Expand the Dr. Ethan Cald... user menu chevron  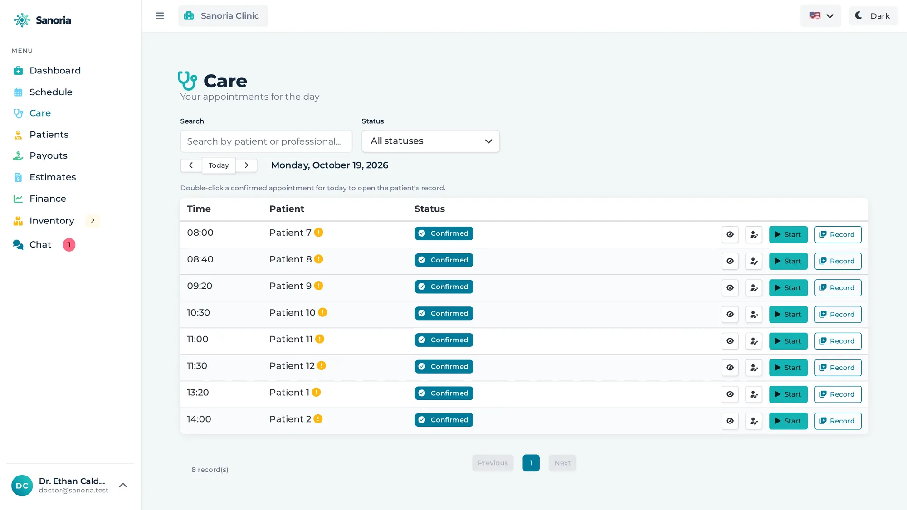point(123,485)
